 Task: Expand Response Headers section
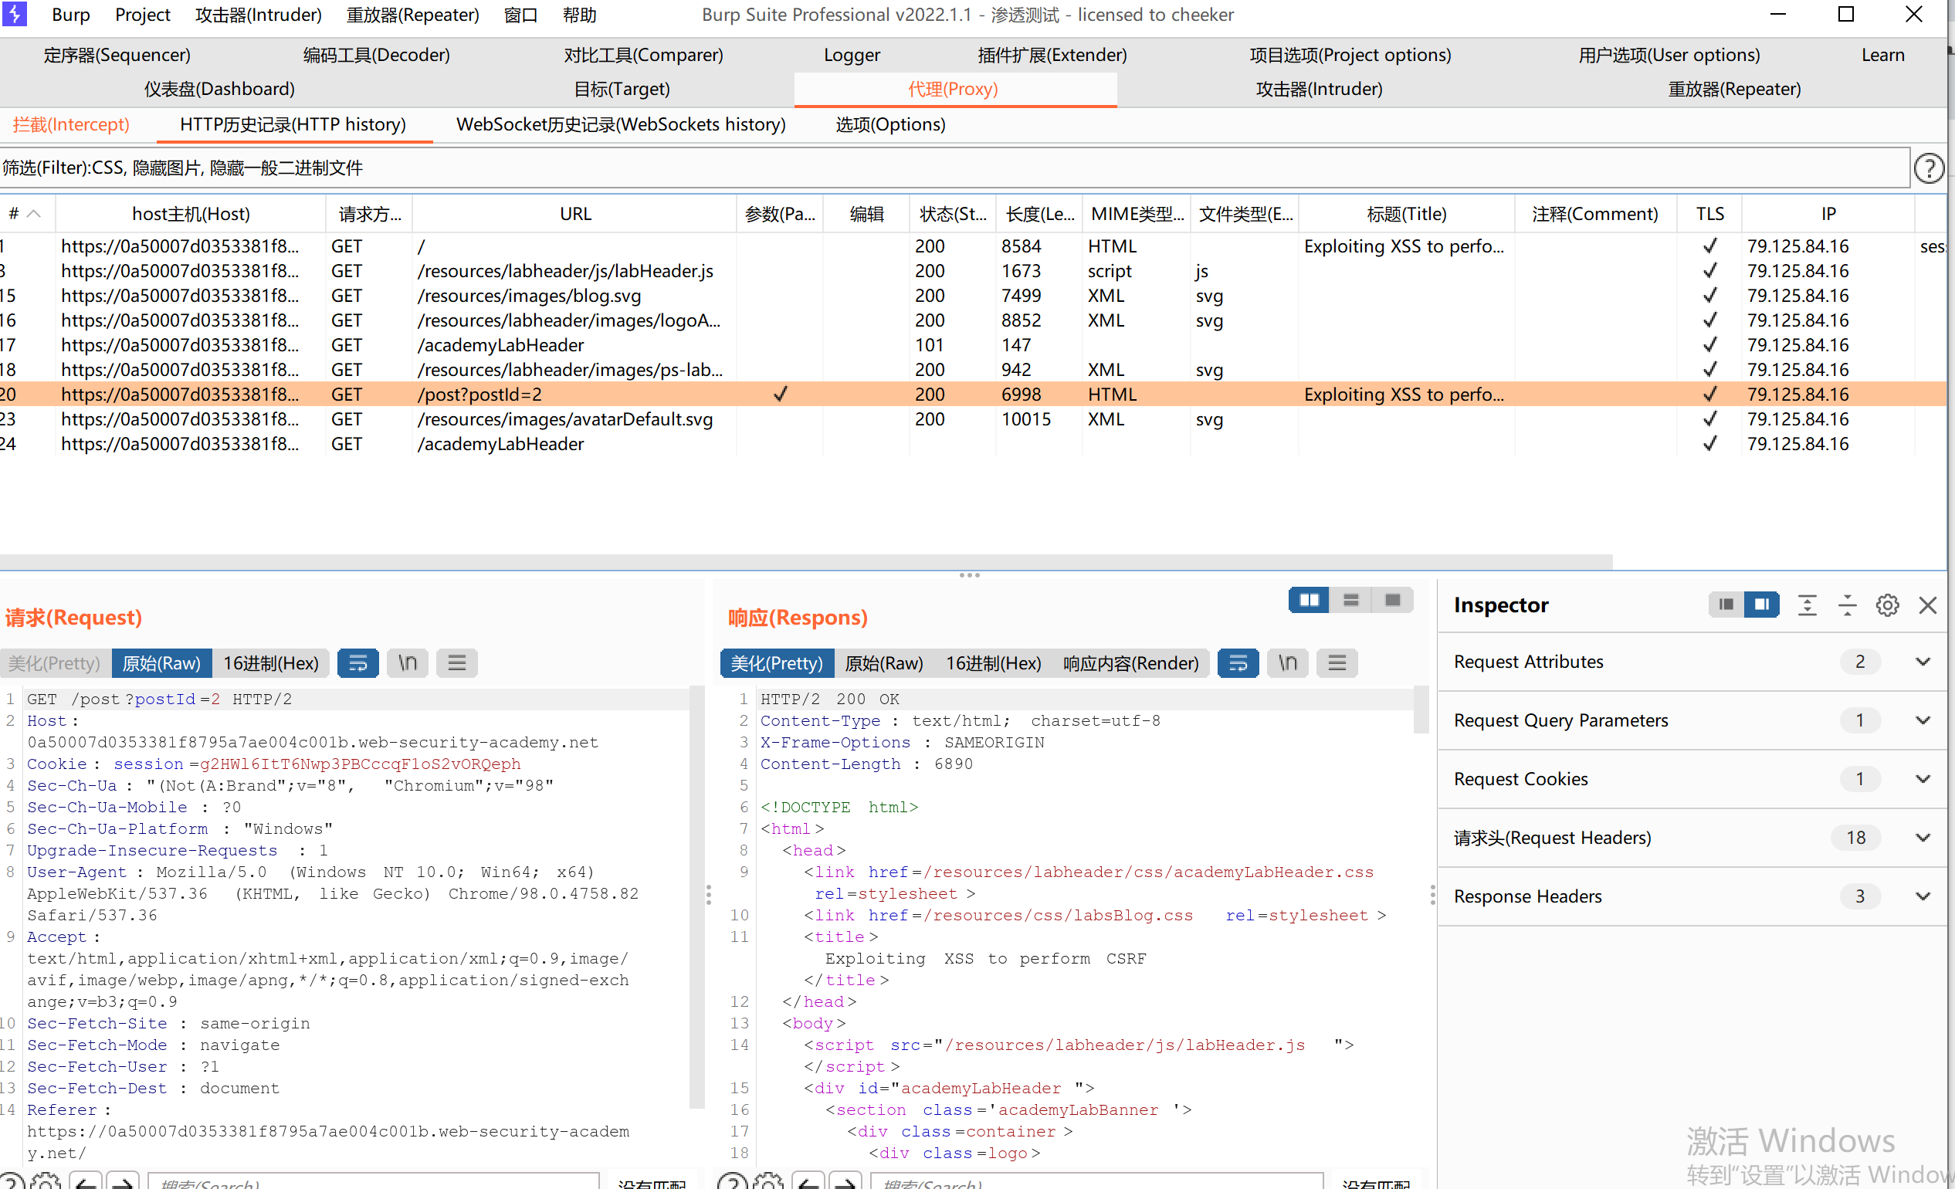(1922, 897)
